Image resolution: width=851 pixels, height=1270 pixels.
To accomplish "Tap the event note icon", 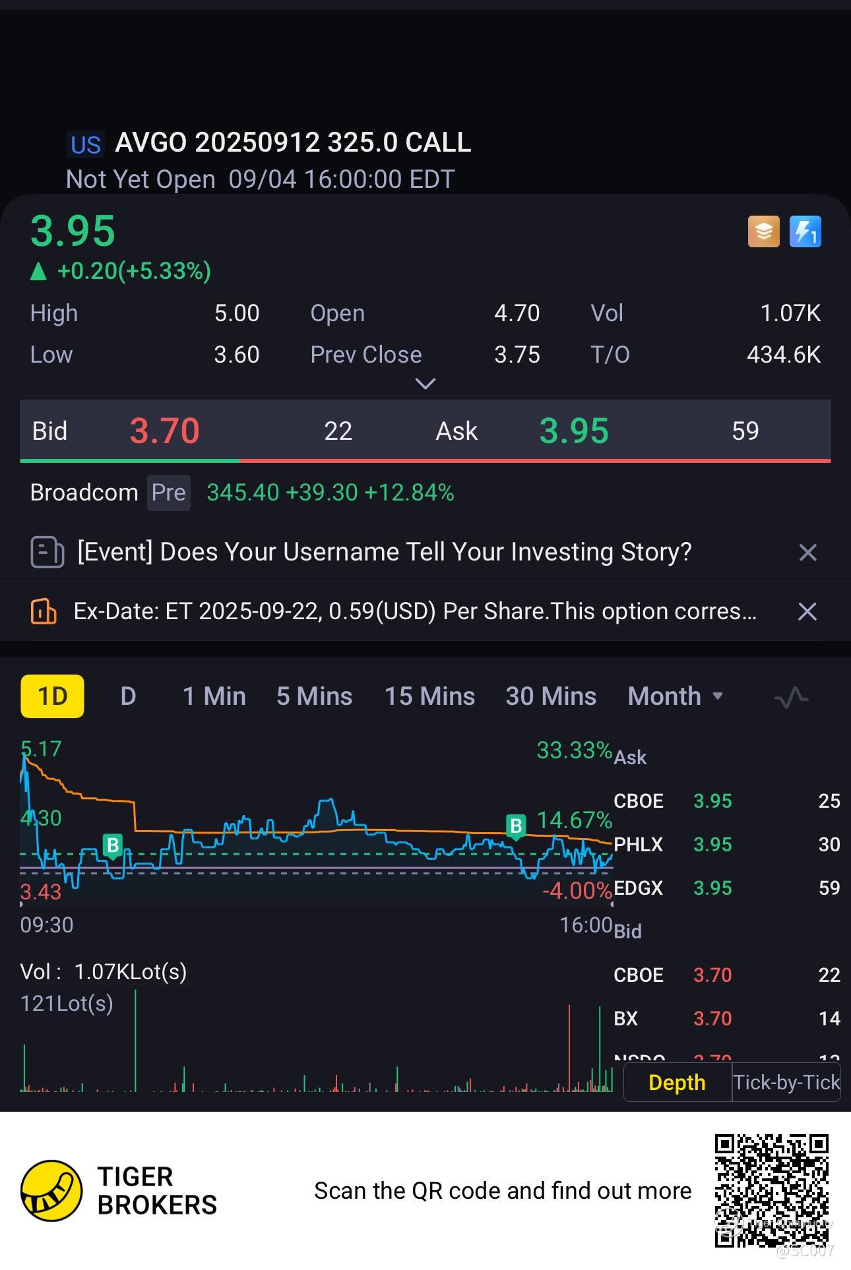I will click(47, 552).
